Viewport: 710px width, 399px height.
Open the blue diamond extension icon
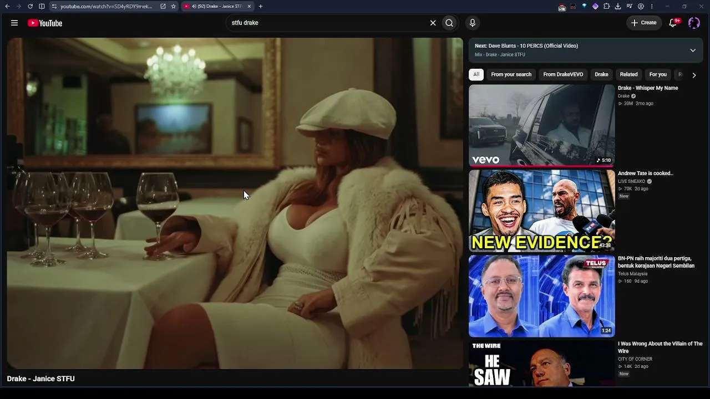point(584,6)
